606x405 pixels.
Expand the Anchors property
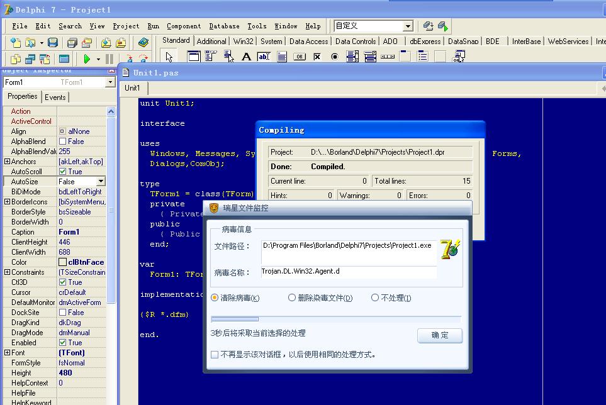[x=7, y=162]
